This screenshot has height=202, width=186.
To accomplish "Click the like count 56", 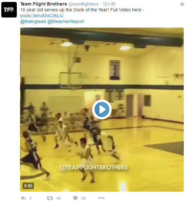I will [83, 198].
